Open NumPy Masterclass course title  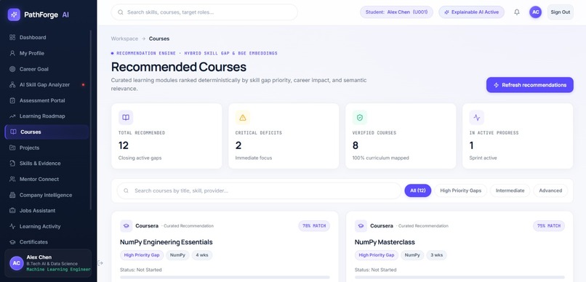pos(385,242)
